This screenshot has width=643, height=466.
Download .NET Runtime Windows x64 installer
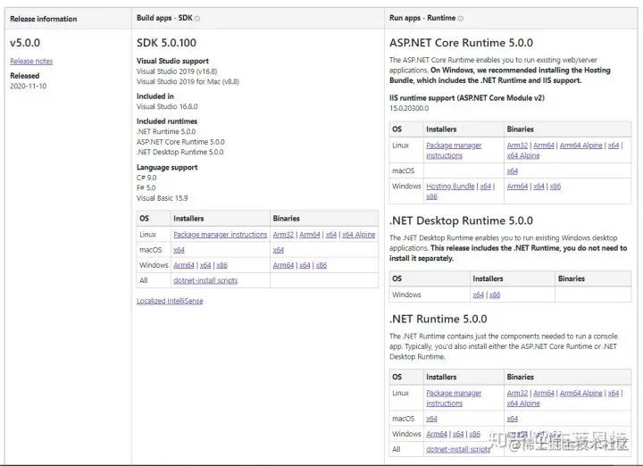pos(458,434)
